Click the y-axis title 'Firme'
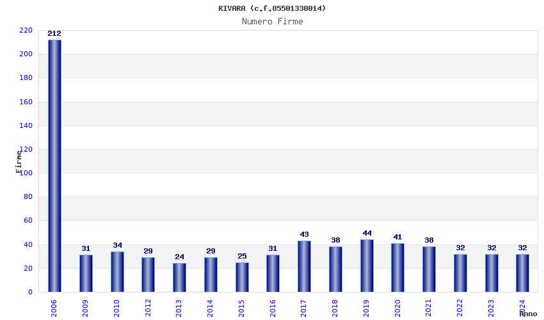 (x=19, y=162)
